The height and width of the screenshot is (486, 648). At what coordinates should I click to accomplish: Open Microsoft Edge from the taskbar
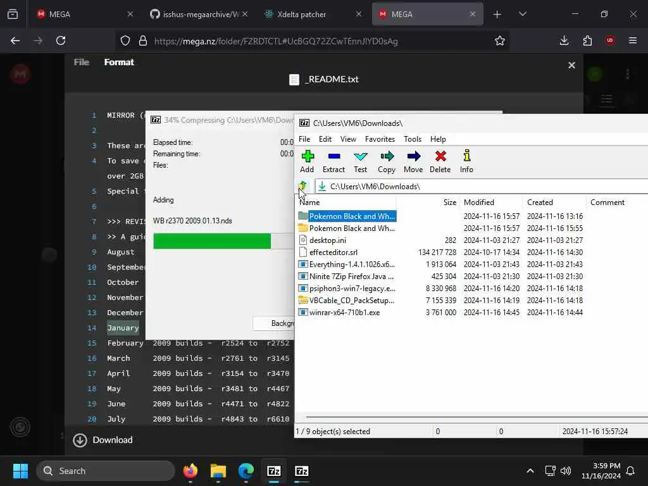[x=246, y=471]
